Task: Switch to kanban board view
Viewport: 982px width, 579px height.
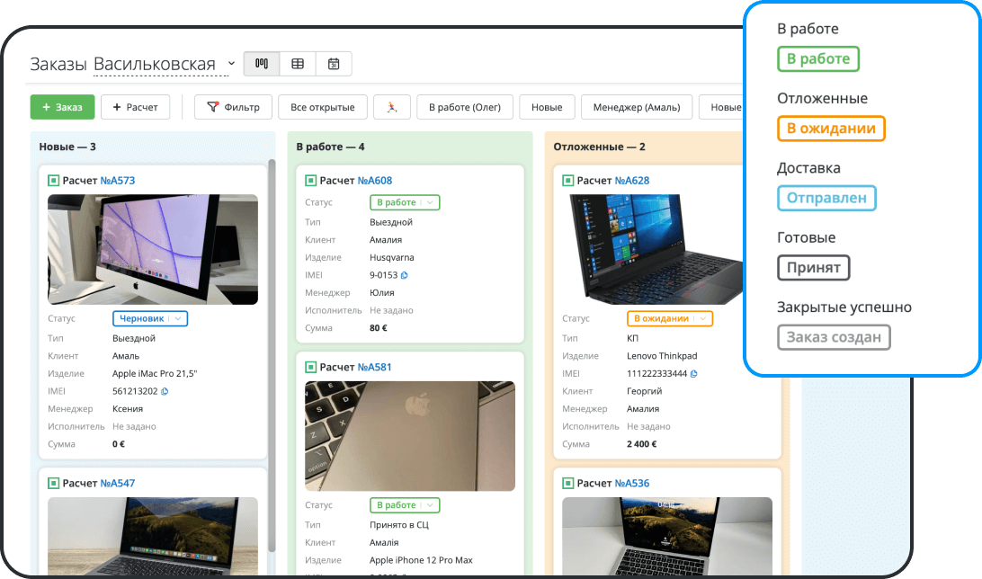Action: [262, 64]
